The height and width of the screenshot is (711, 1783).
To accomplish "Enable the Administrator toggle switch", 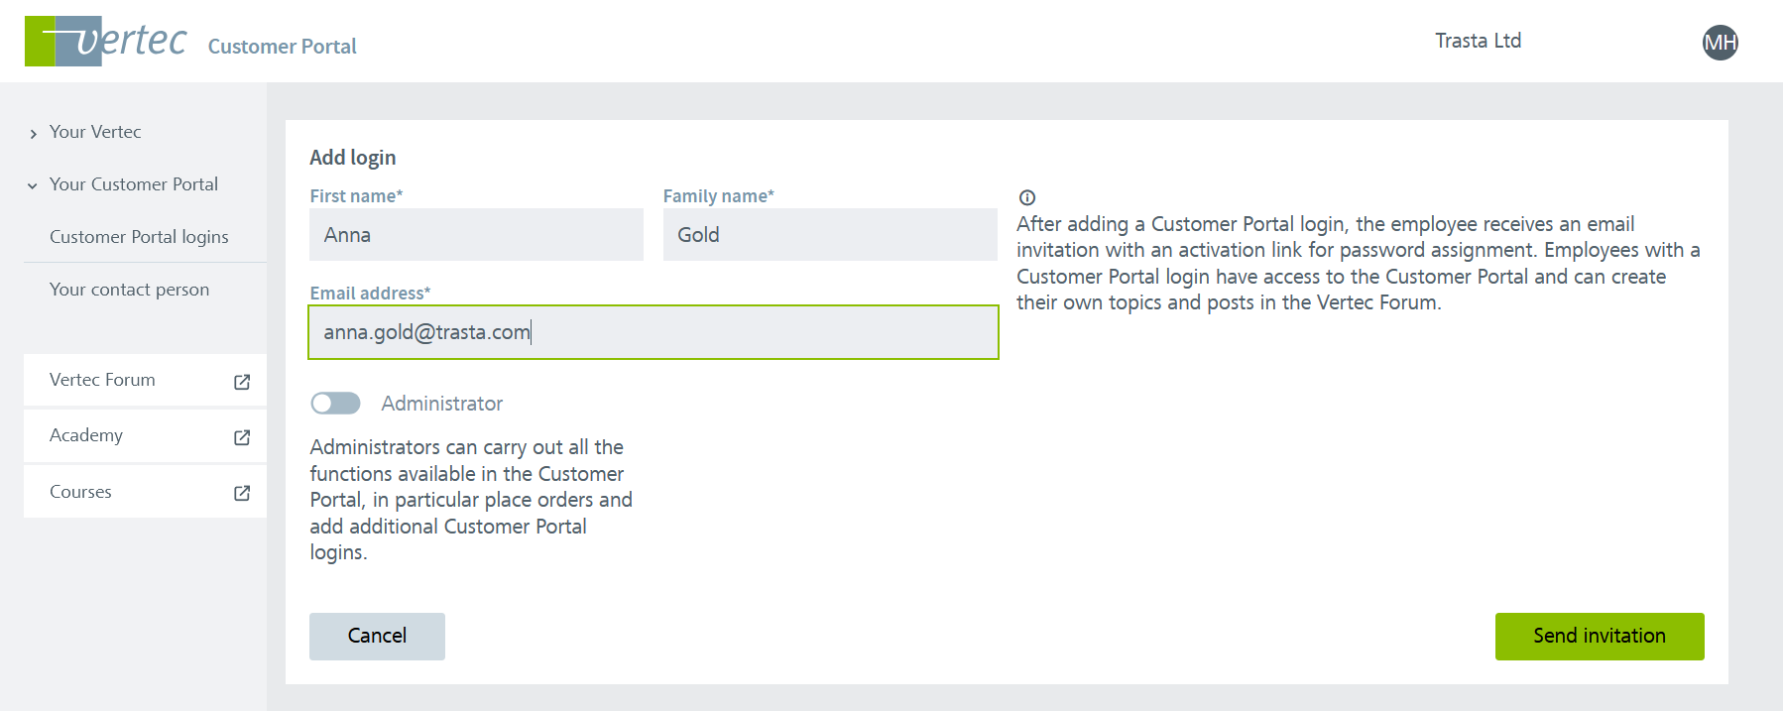I will tap(335, 404).
